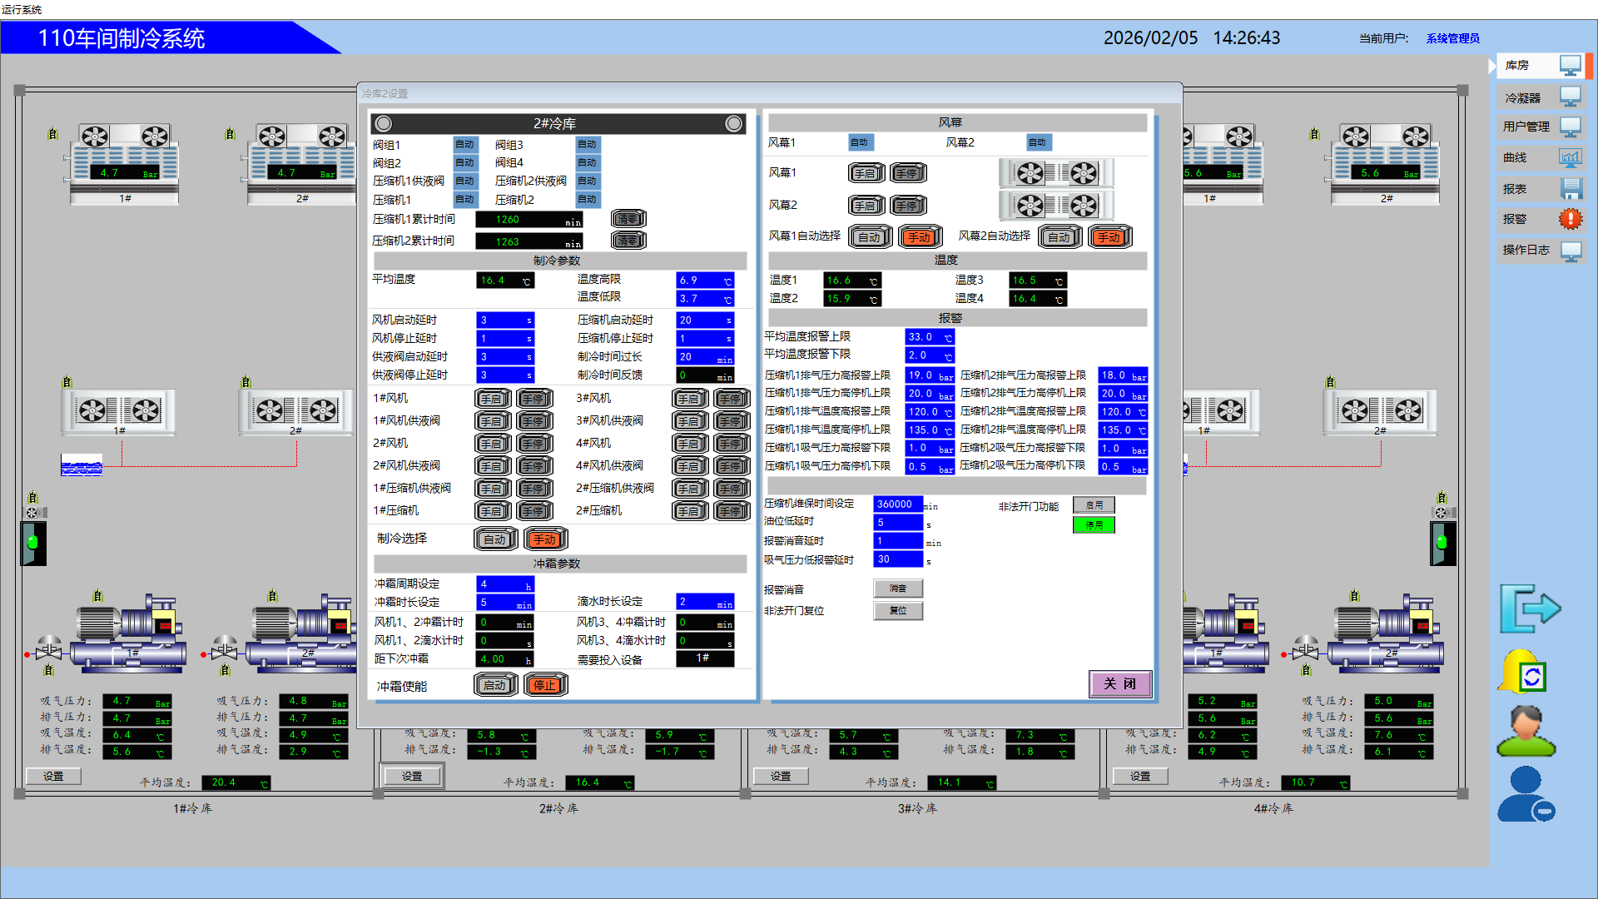Screen dimensions: 1598x899
Task: Switch to the 冷凝器 page
Action: point(1541,97)
